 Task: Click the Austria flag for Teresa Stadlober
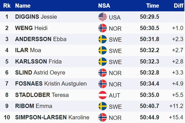102,95
